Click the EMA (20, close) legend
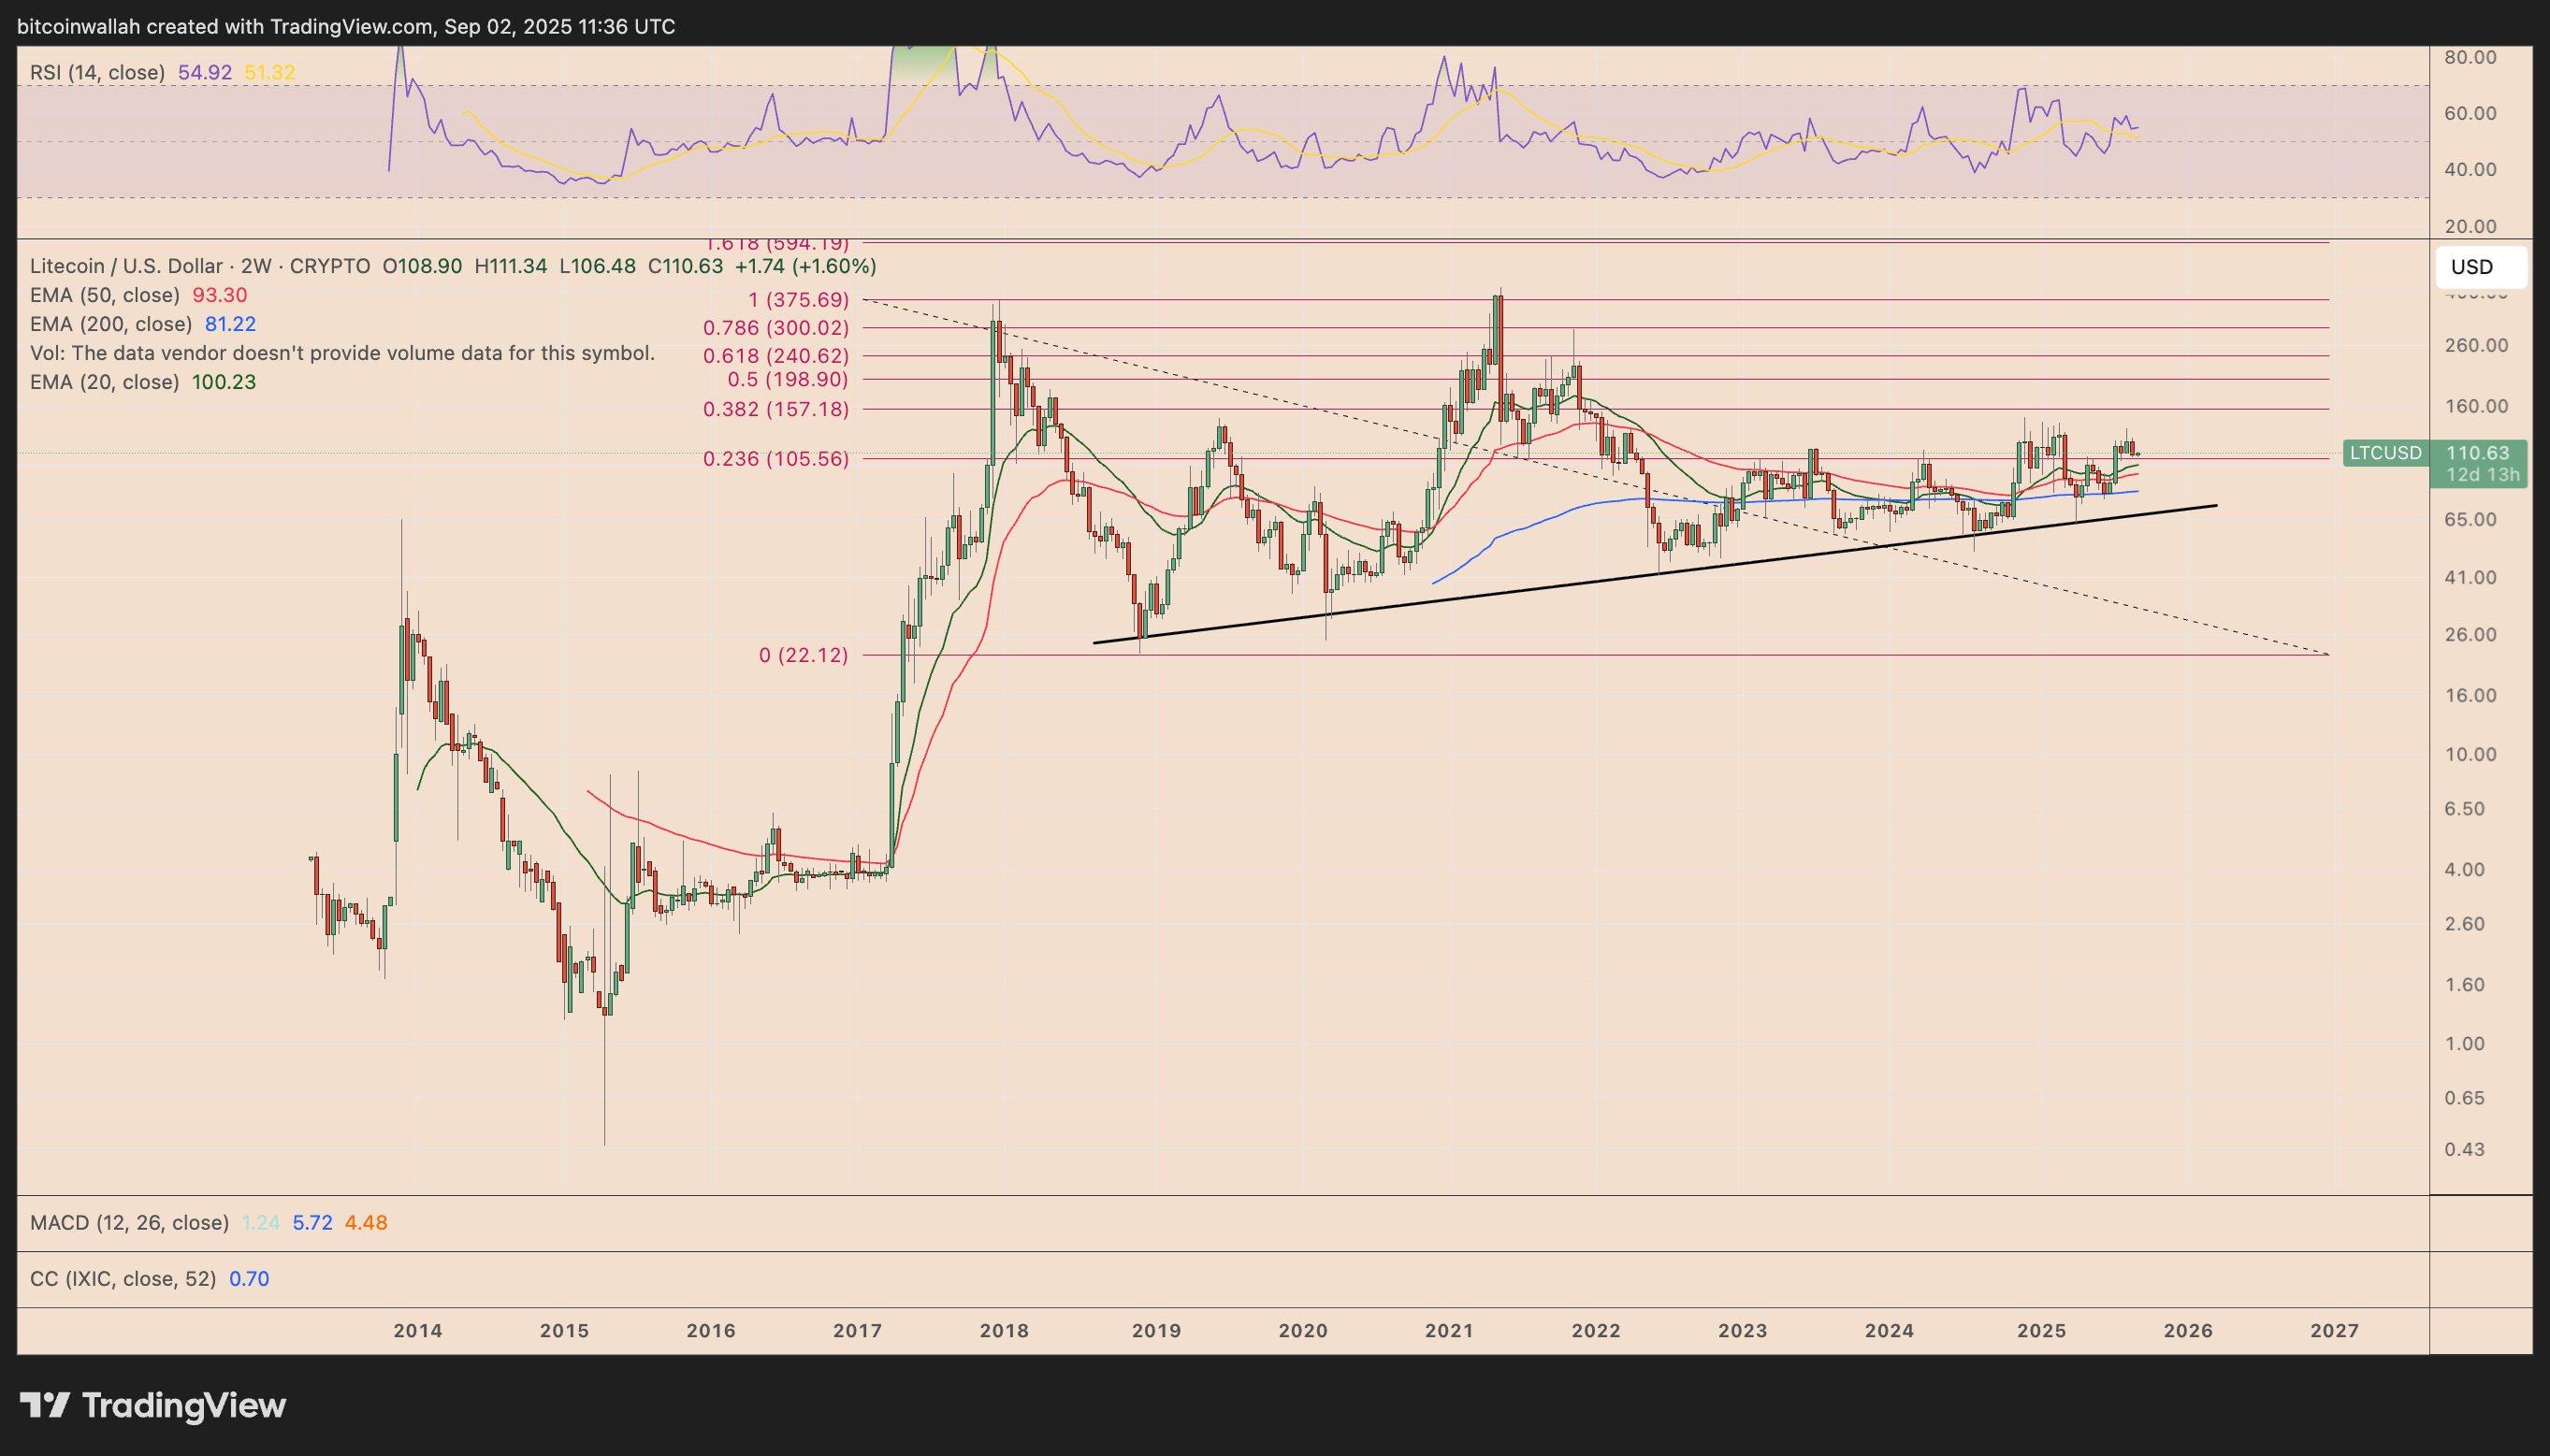Image resolution: width=2550 pixels, height=1456 pixels. point(104,382)
